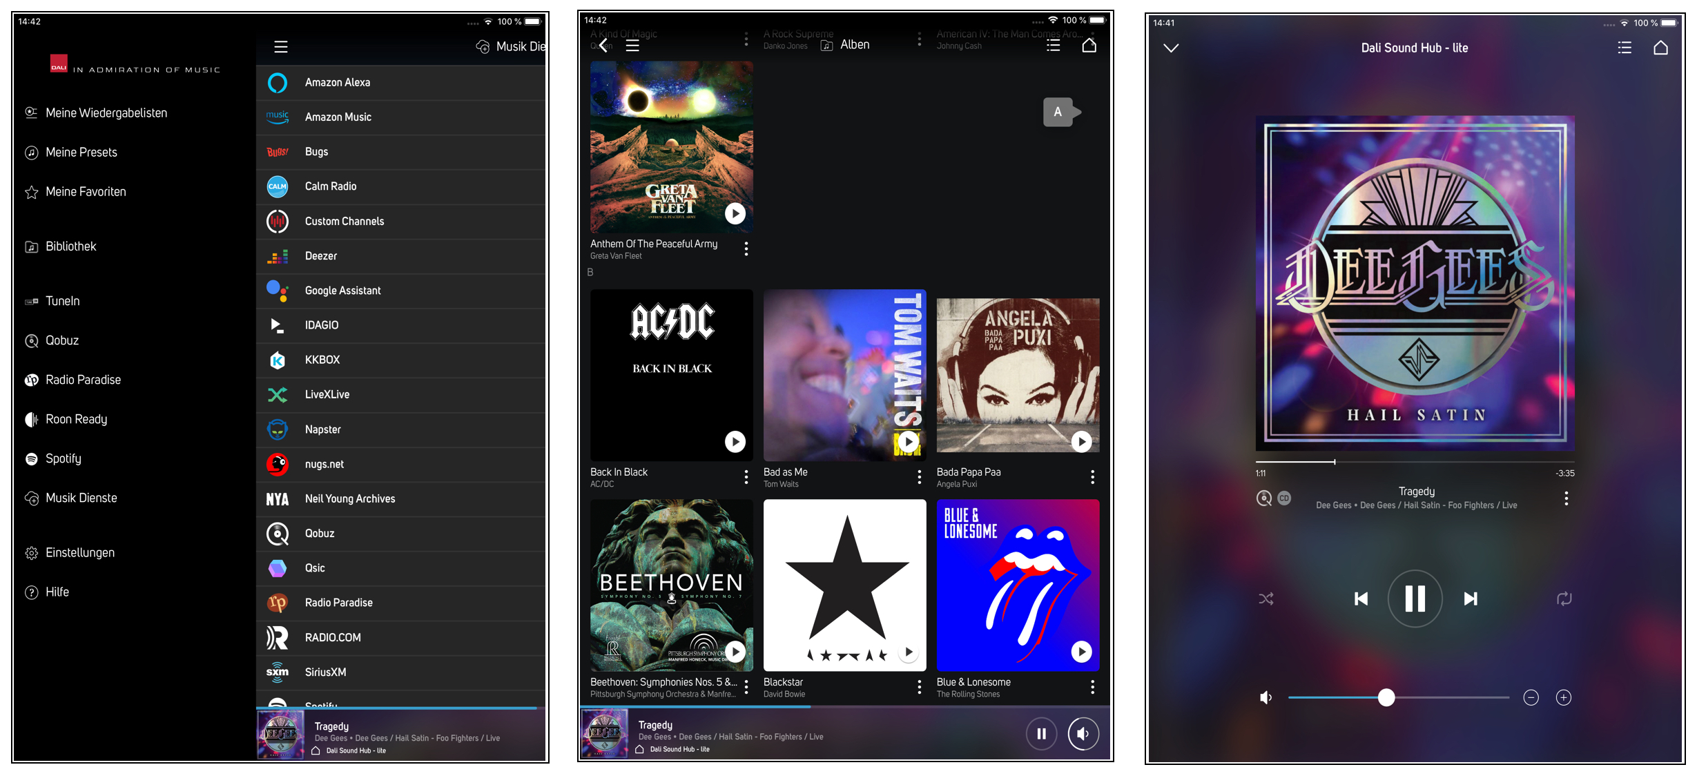1697x776 pixels.
Task: Select Radio Paradise in left sidebar
Action: click(x=73, y=380)
